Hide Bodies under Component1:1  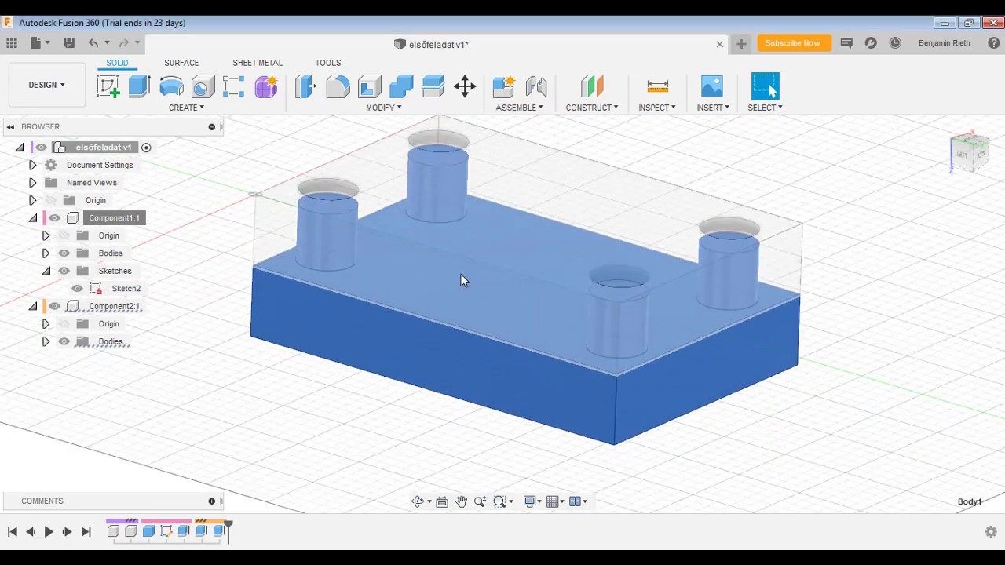[64, 253]
